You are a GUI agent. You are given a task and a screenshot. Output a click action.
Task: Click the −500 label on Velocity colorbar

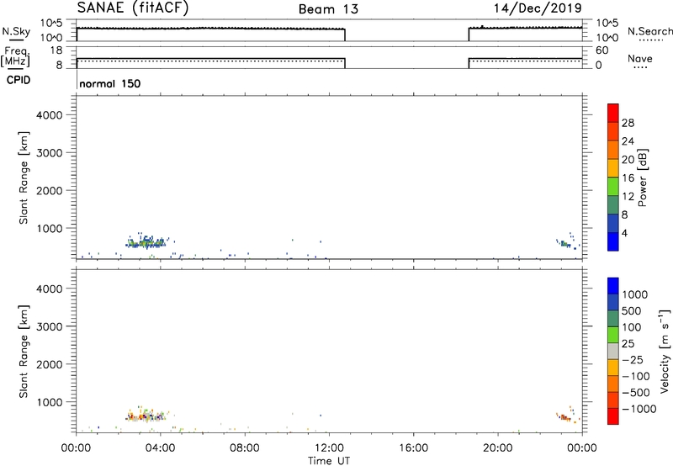[x=636, y=392]
